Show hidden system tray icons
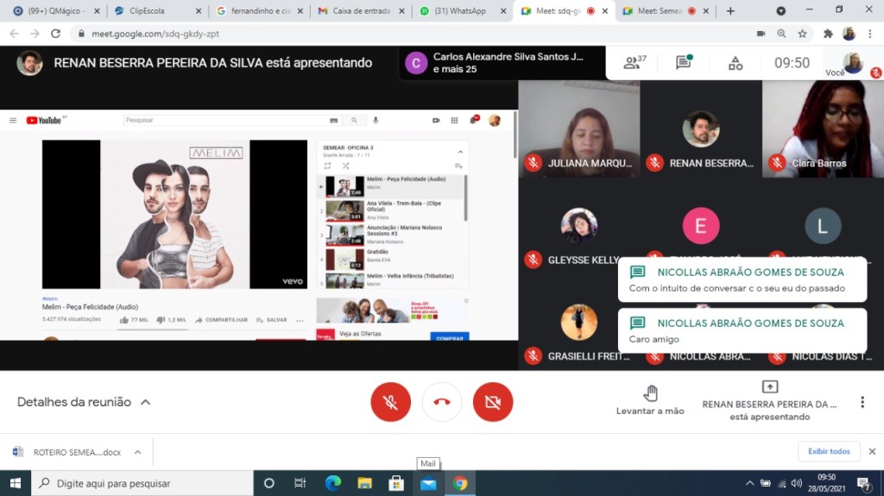Viewport: 884px width, 496px height. [750, 483]
